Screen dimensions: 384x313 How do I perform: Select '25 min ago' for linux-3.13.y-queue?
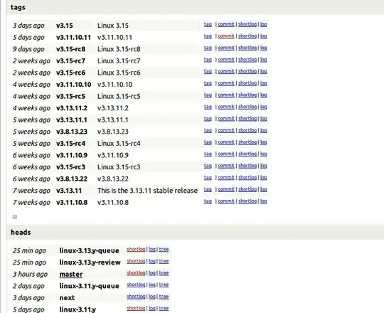click(29, 250)
